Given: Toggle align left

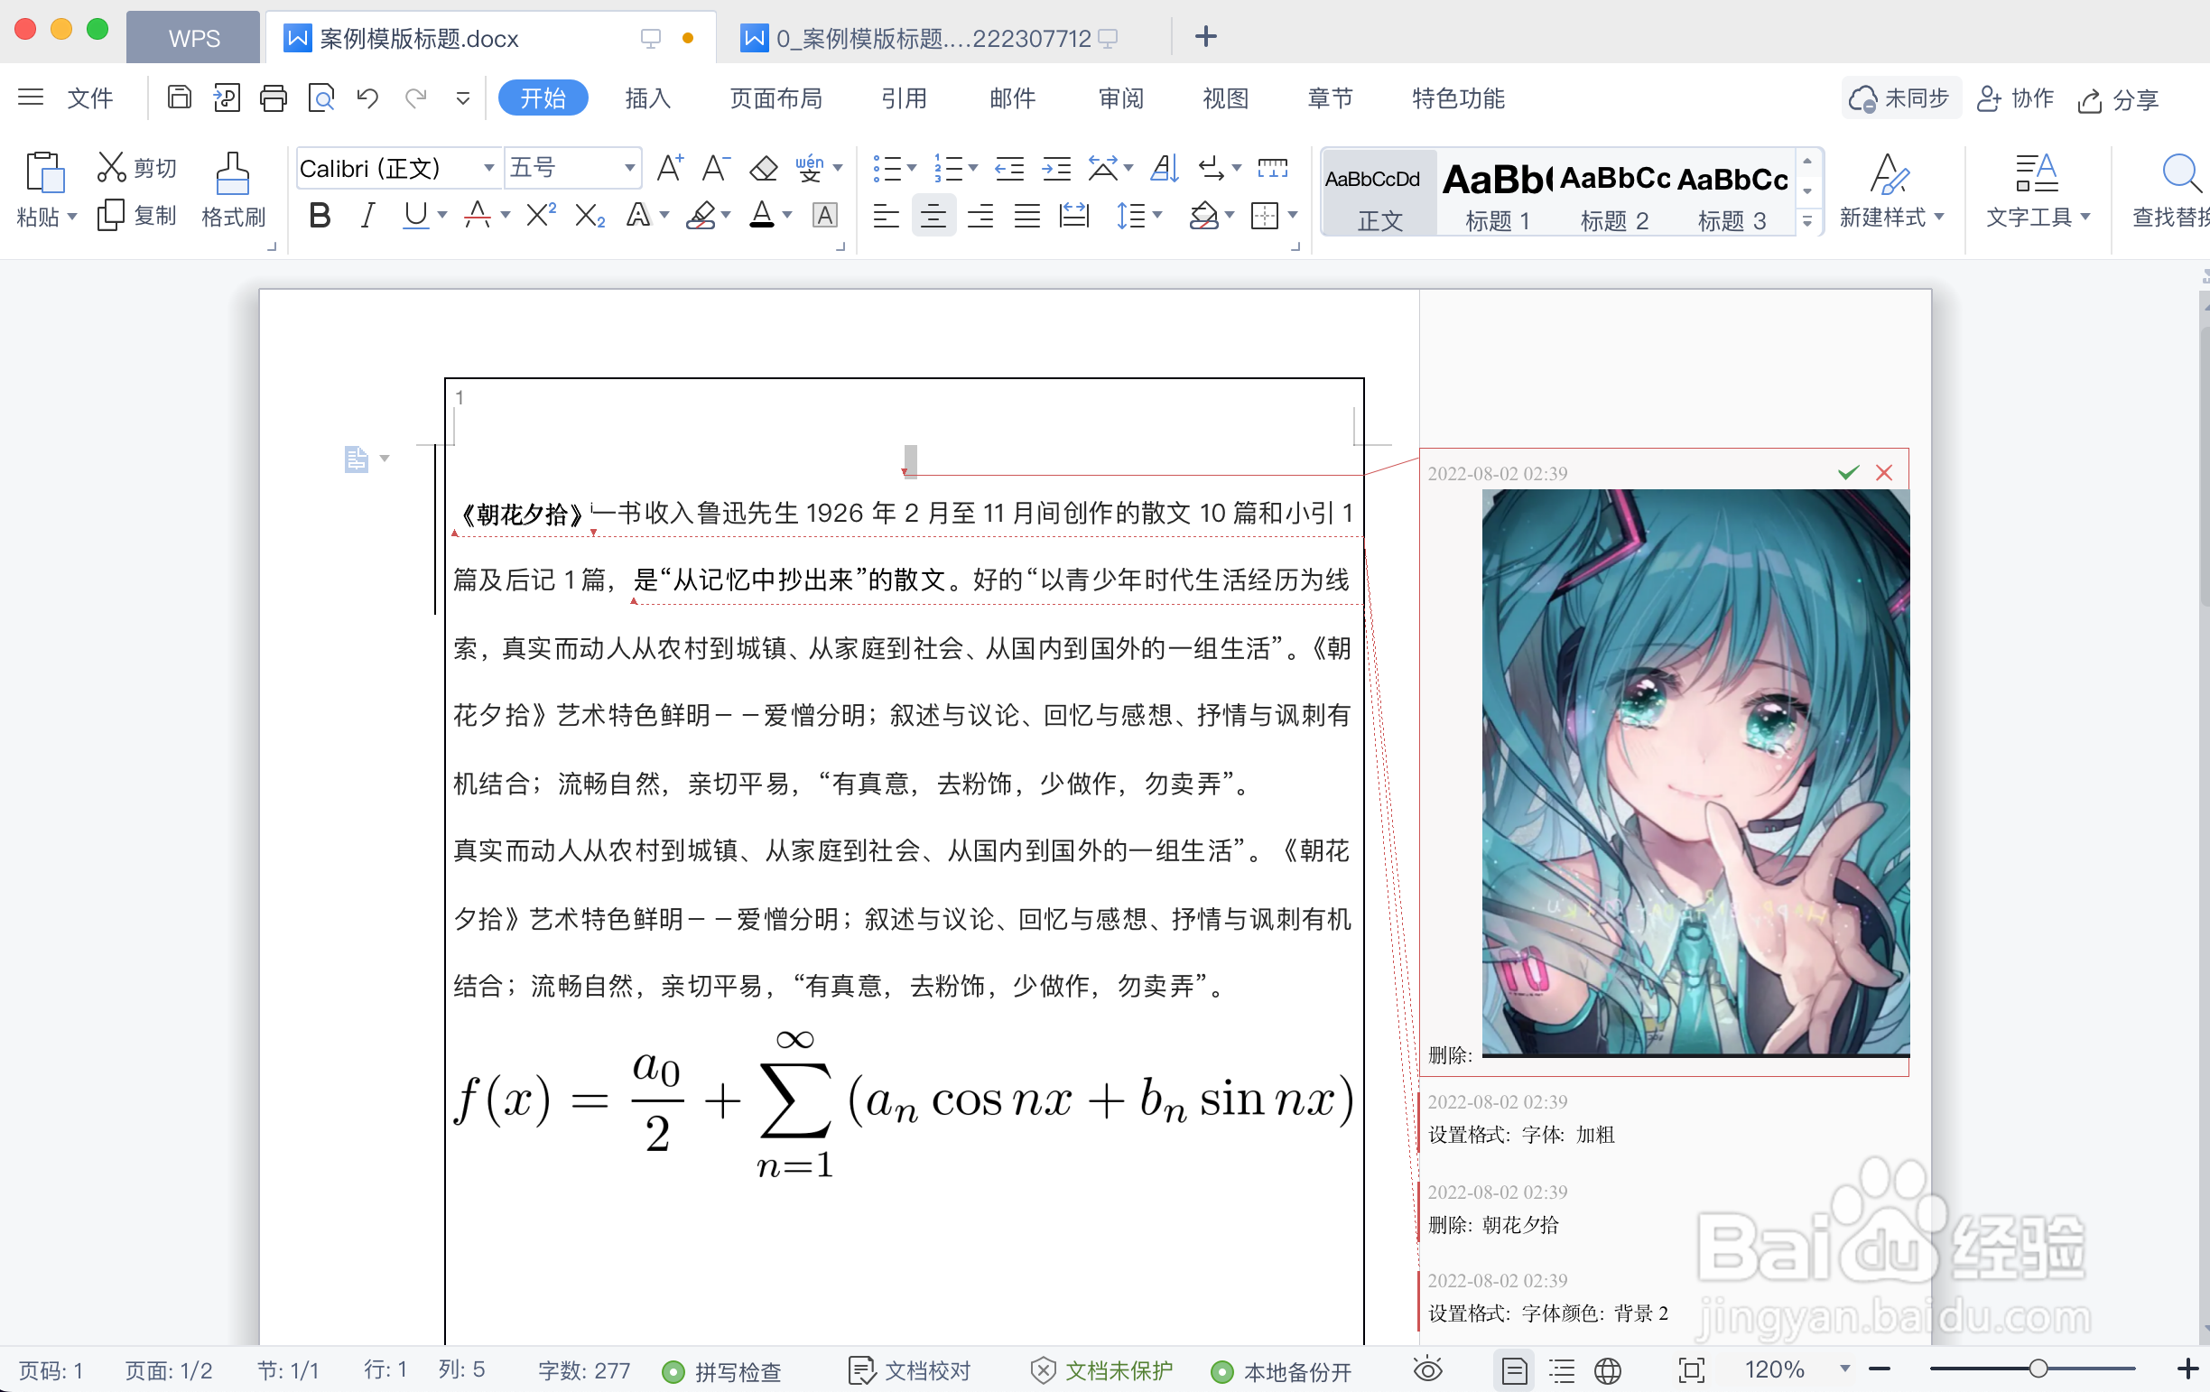Looking at the screenshot, I should point(886,217).
